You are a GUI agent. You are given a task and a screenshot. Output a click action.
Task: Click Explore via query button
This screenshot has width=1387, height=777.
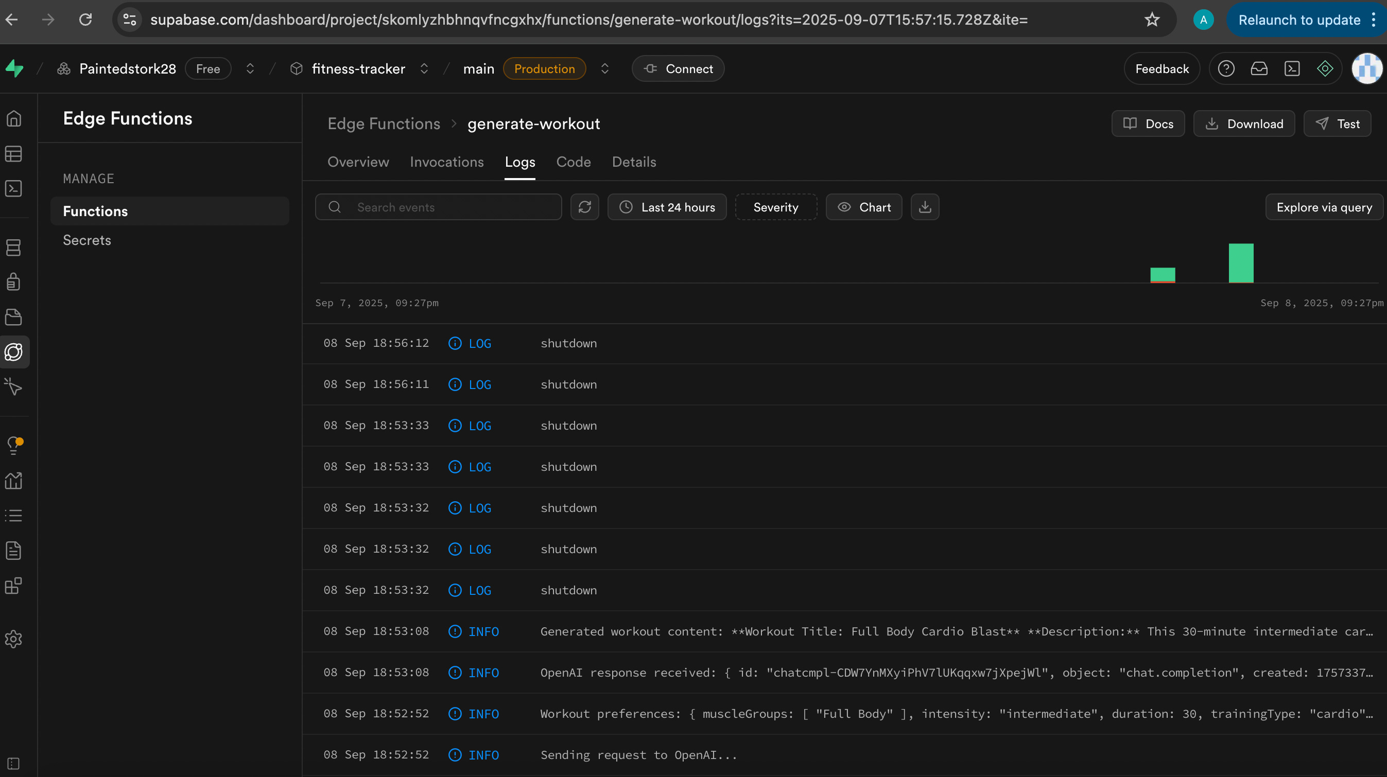point(1324,207)
